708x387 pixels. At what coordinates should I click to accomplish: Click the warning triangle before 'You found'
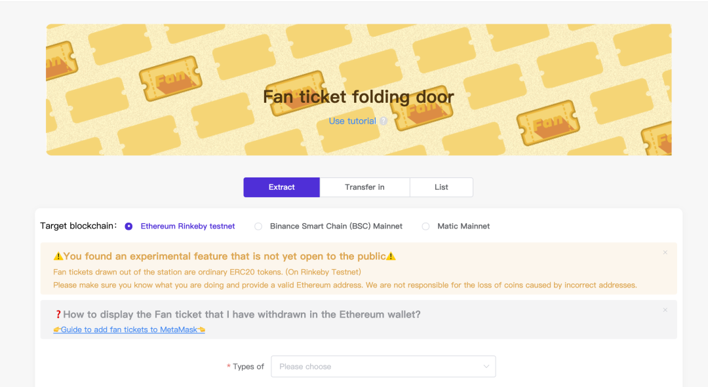click(58, 257)
